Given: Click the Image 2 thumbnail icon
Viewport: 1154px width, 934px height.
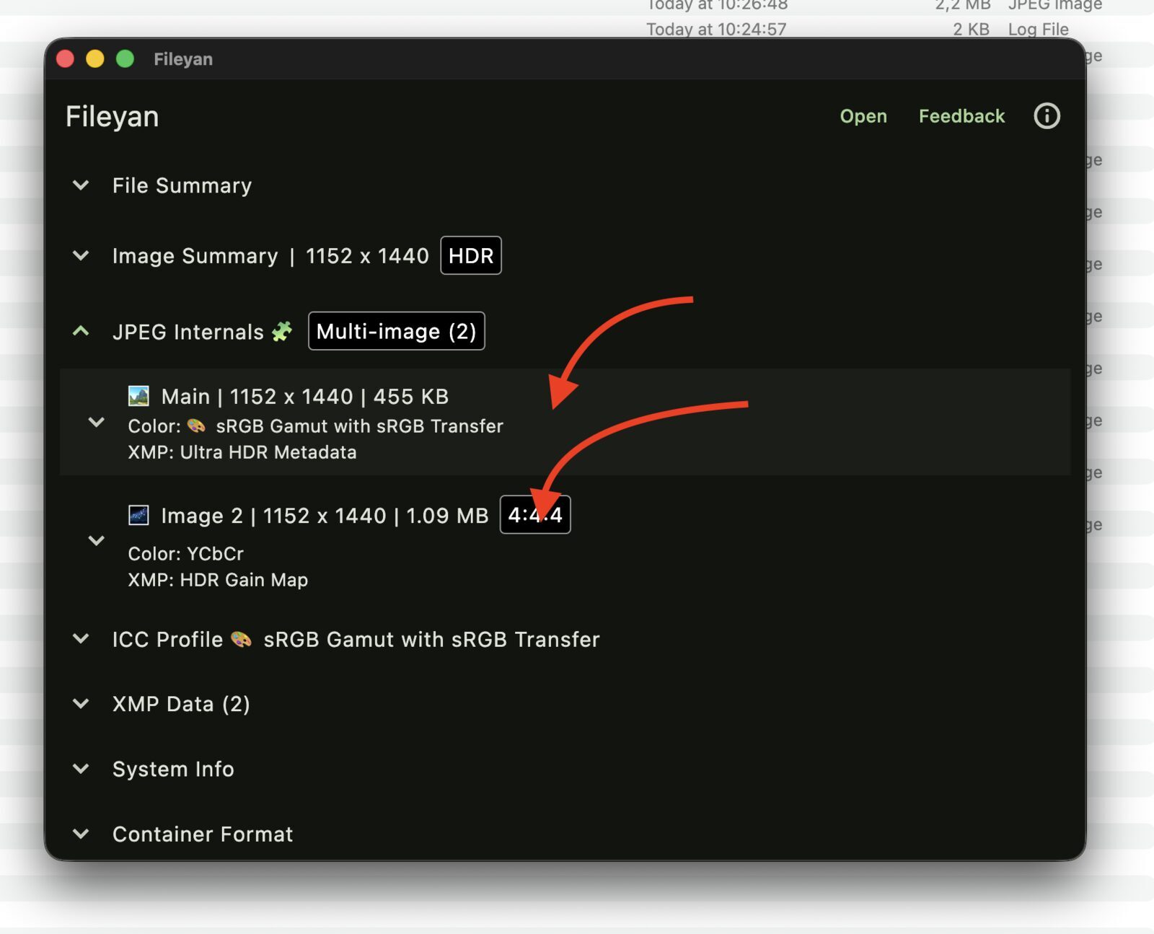Looking at the screenshot, I should [x=138, y=515].
